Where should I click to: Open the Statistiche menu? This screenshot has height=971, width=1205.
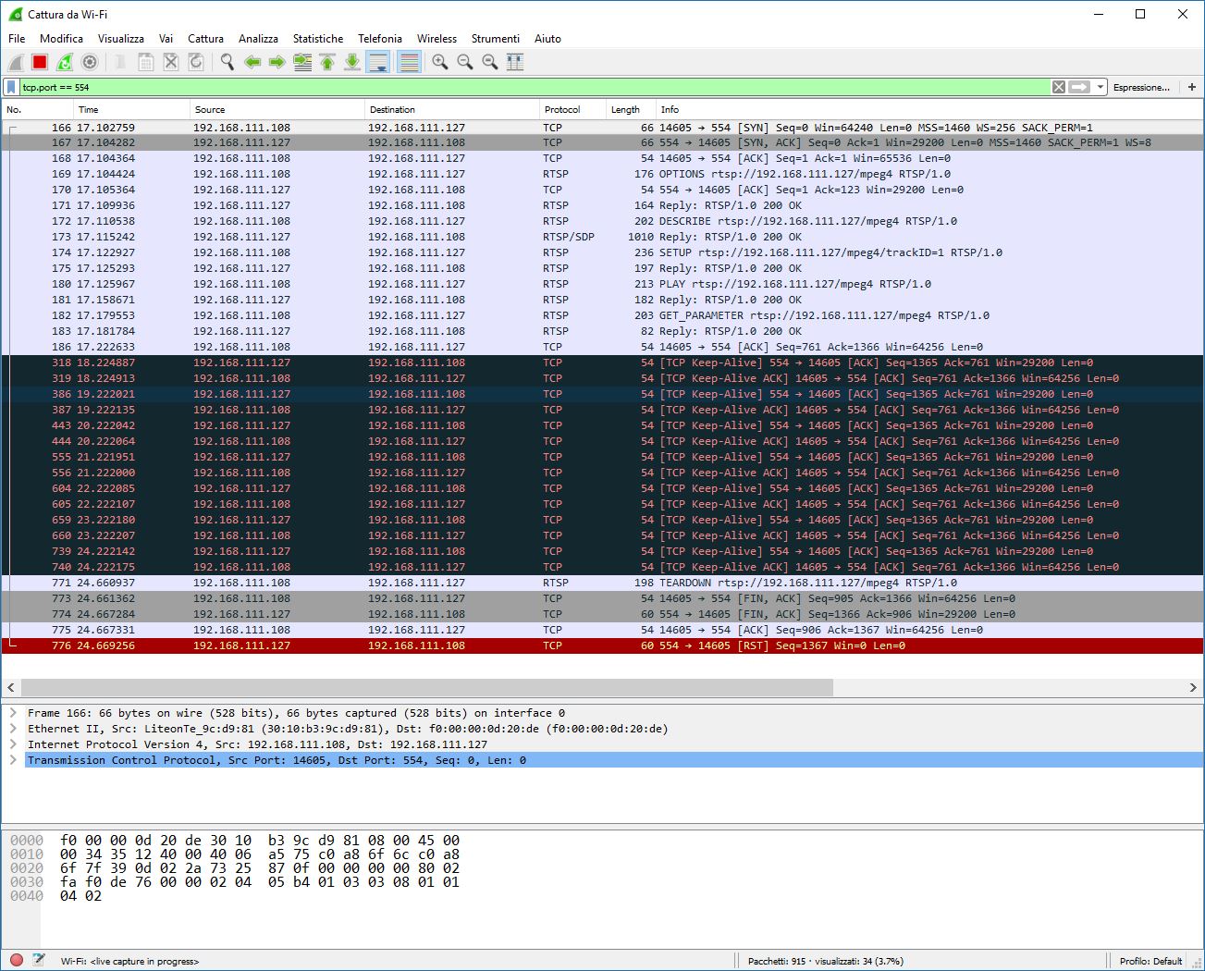pyautogui.click(x=318, y=39)
